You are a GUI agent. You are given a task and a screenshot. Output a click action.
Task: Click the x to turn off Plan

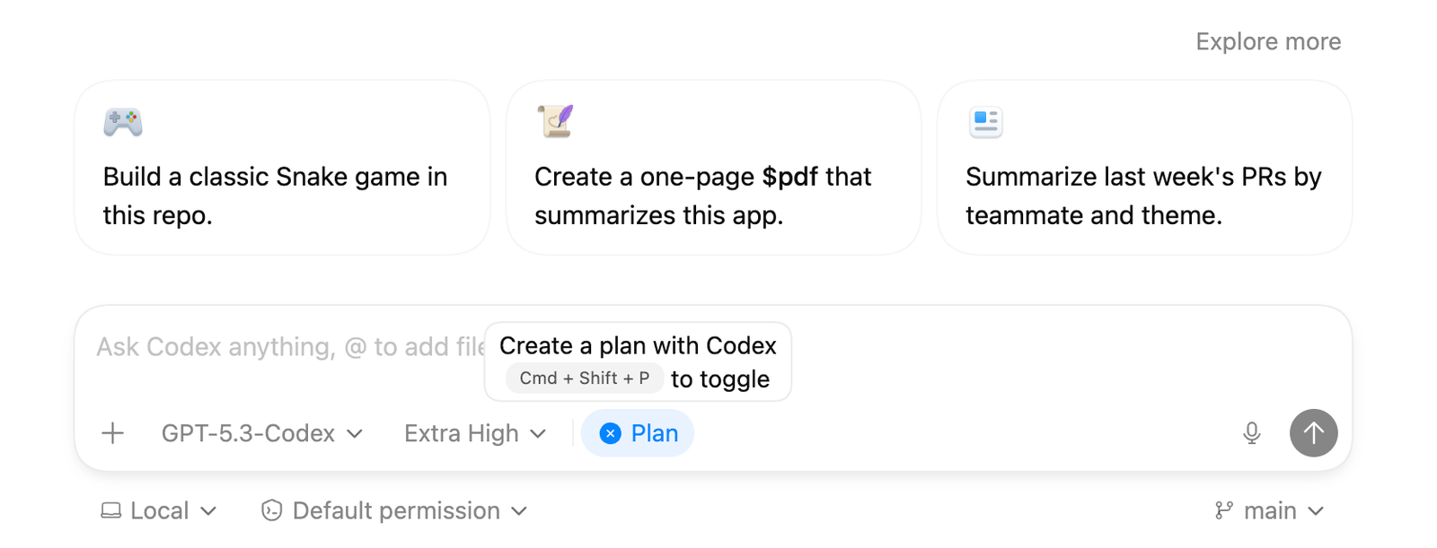[610, 433]
